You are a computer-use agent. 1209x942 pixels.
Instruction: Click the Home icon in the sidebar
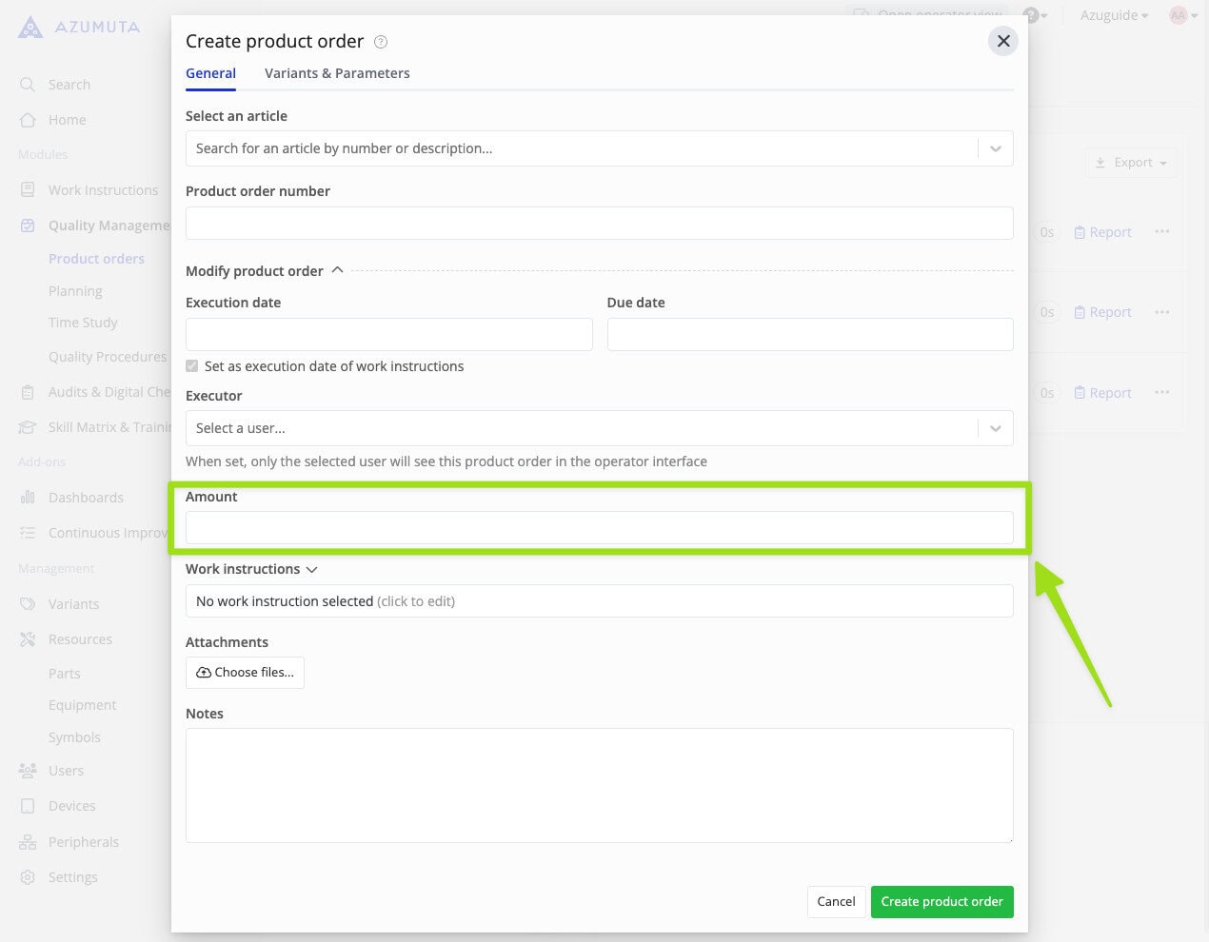click(x=27, y=120)
